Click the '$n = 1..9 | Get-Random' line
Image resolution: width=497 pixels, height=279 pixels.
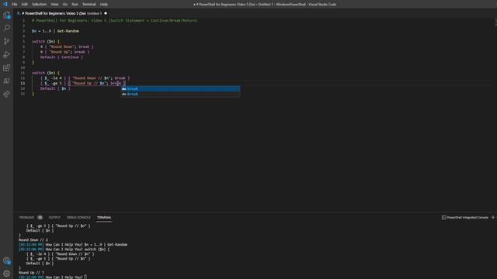(55, 31)
